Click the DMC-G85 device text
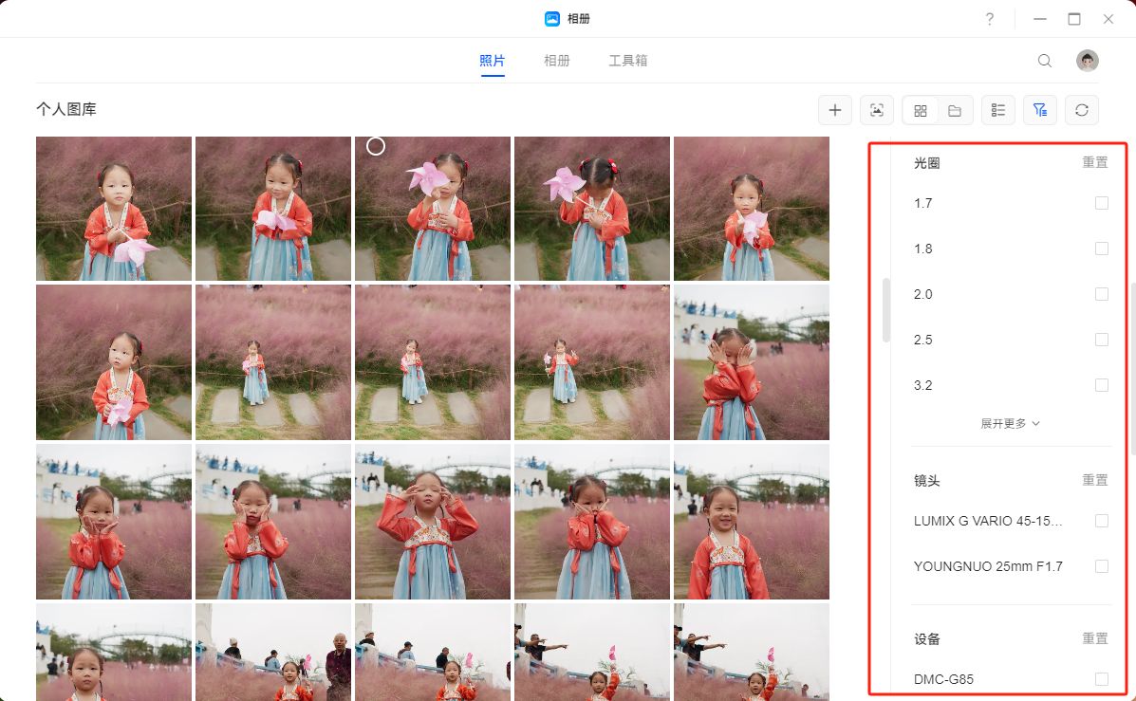Image resolution: width=1136 pixels, height=701 pixels. [943, 679]
